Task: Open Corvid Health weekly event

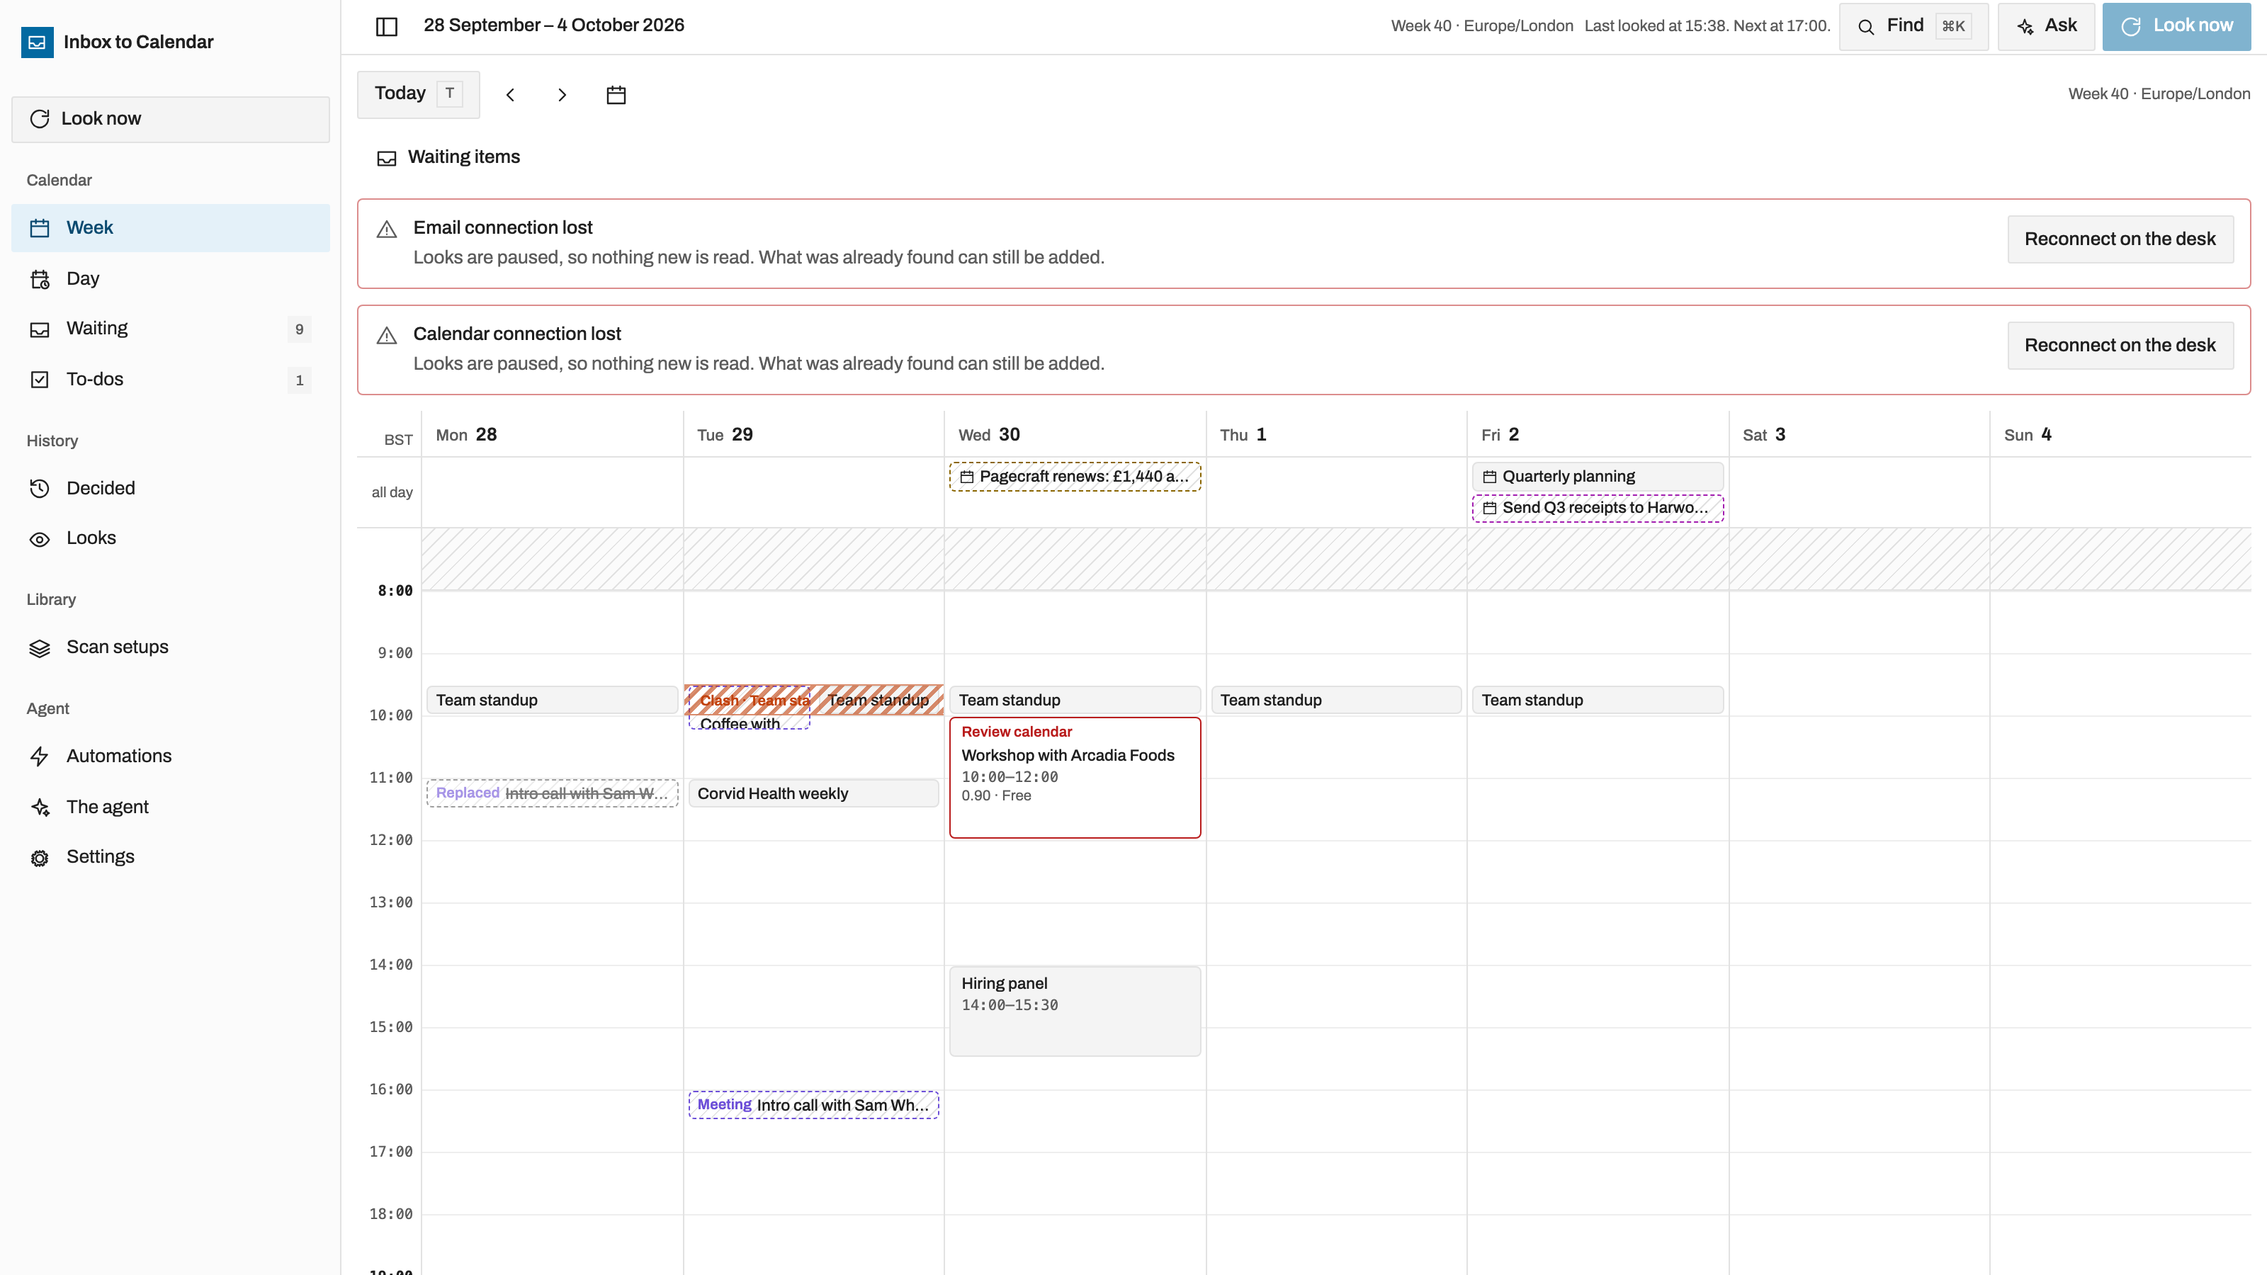Action: click(813, 793)
